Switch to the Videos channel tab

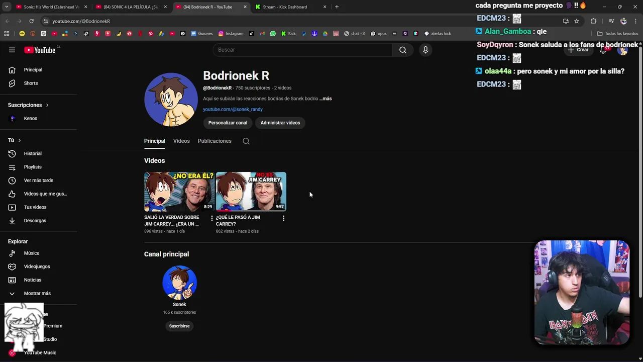(x=181, y=141)
